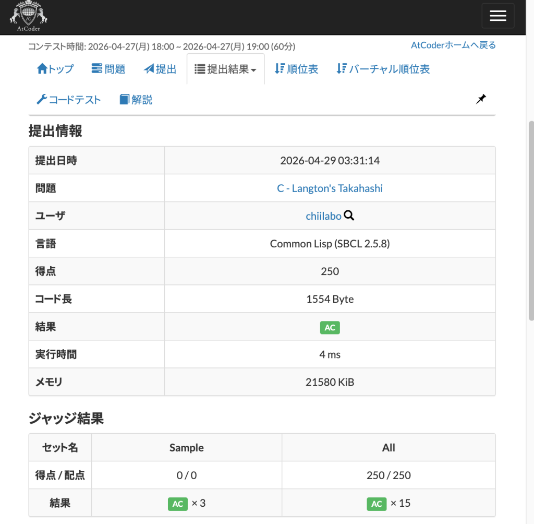Toggle the pin icon on the navigation bar
The height and width of the screenshot is (524, 534).
click(x=481, y=99)
